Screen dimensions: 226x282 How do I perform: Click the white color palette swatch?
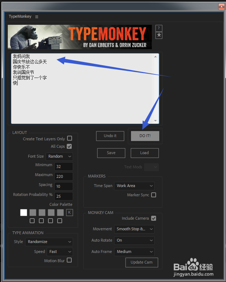click(24, 213)
